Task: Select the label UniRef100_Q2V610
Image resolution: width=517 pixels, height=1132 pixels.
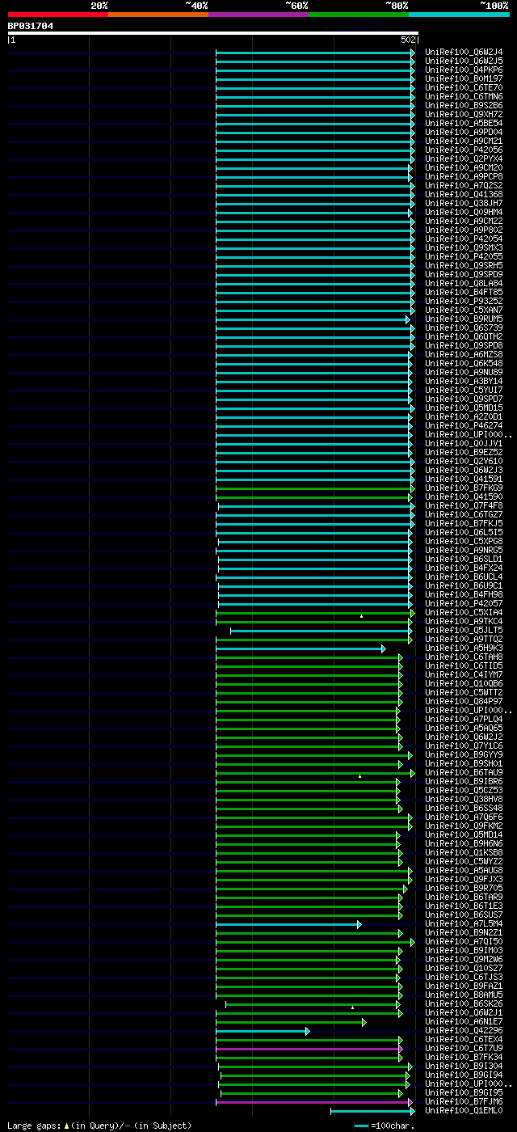Action: [x=464, y=461]
